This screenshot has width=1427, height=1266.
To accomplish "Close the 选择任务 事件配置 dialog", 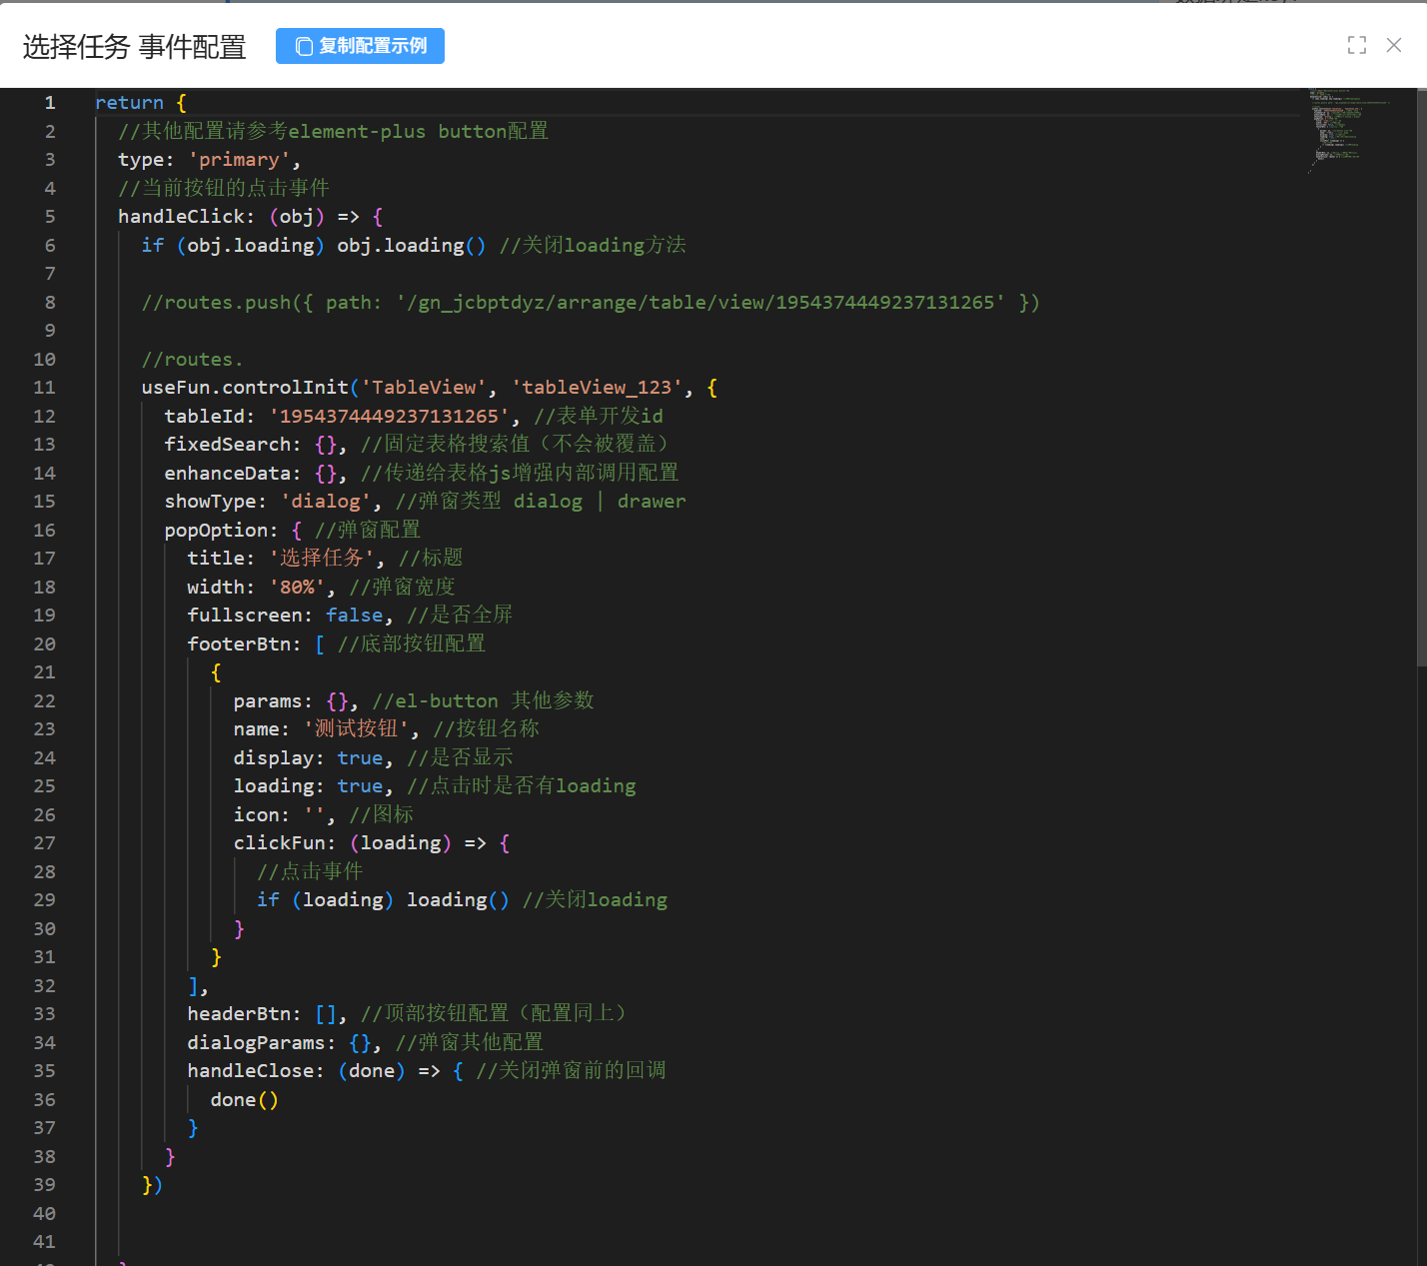I will coord(1394,45).
